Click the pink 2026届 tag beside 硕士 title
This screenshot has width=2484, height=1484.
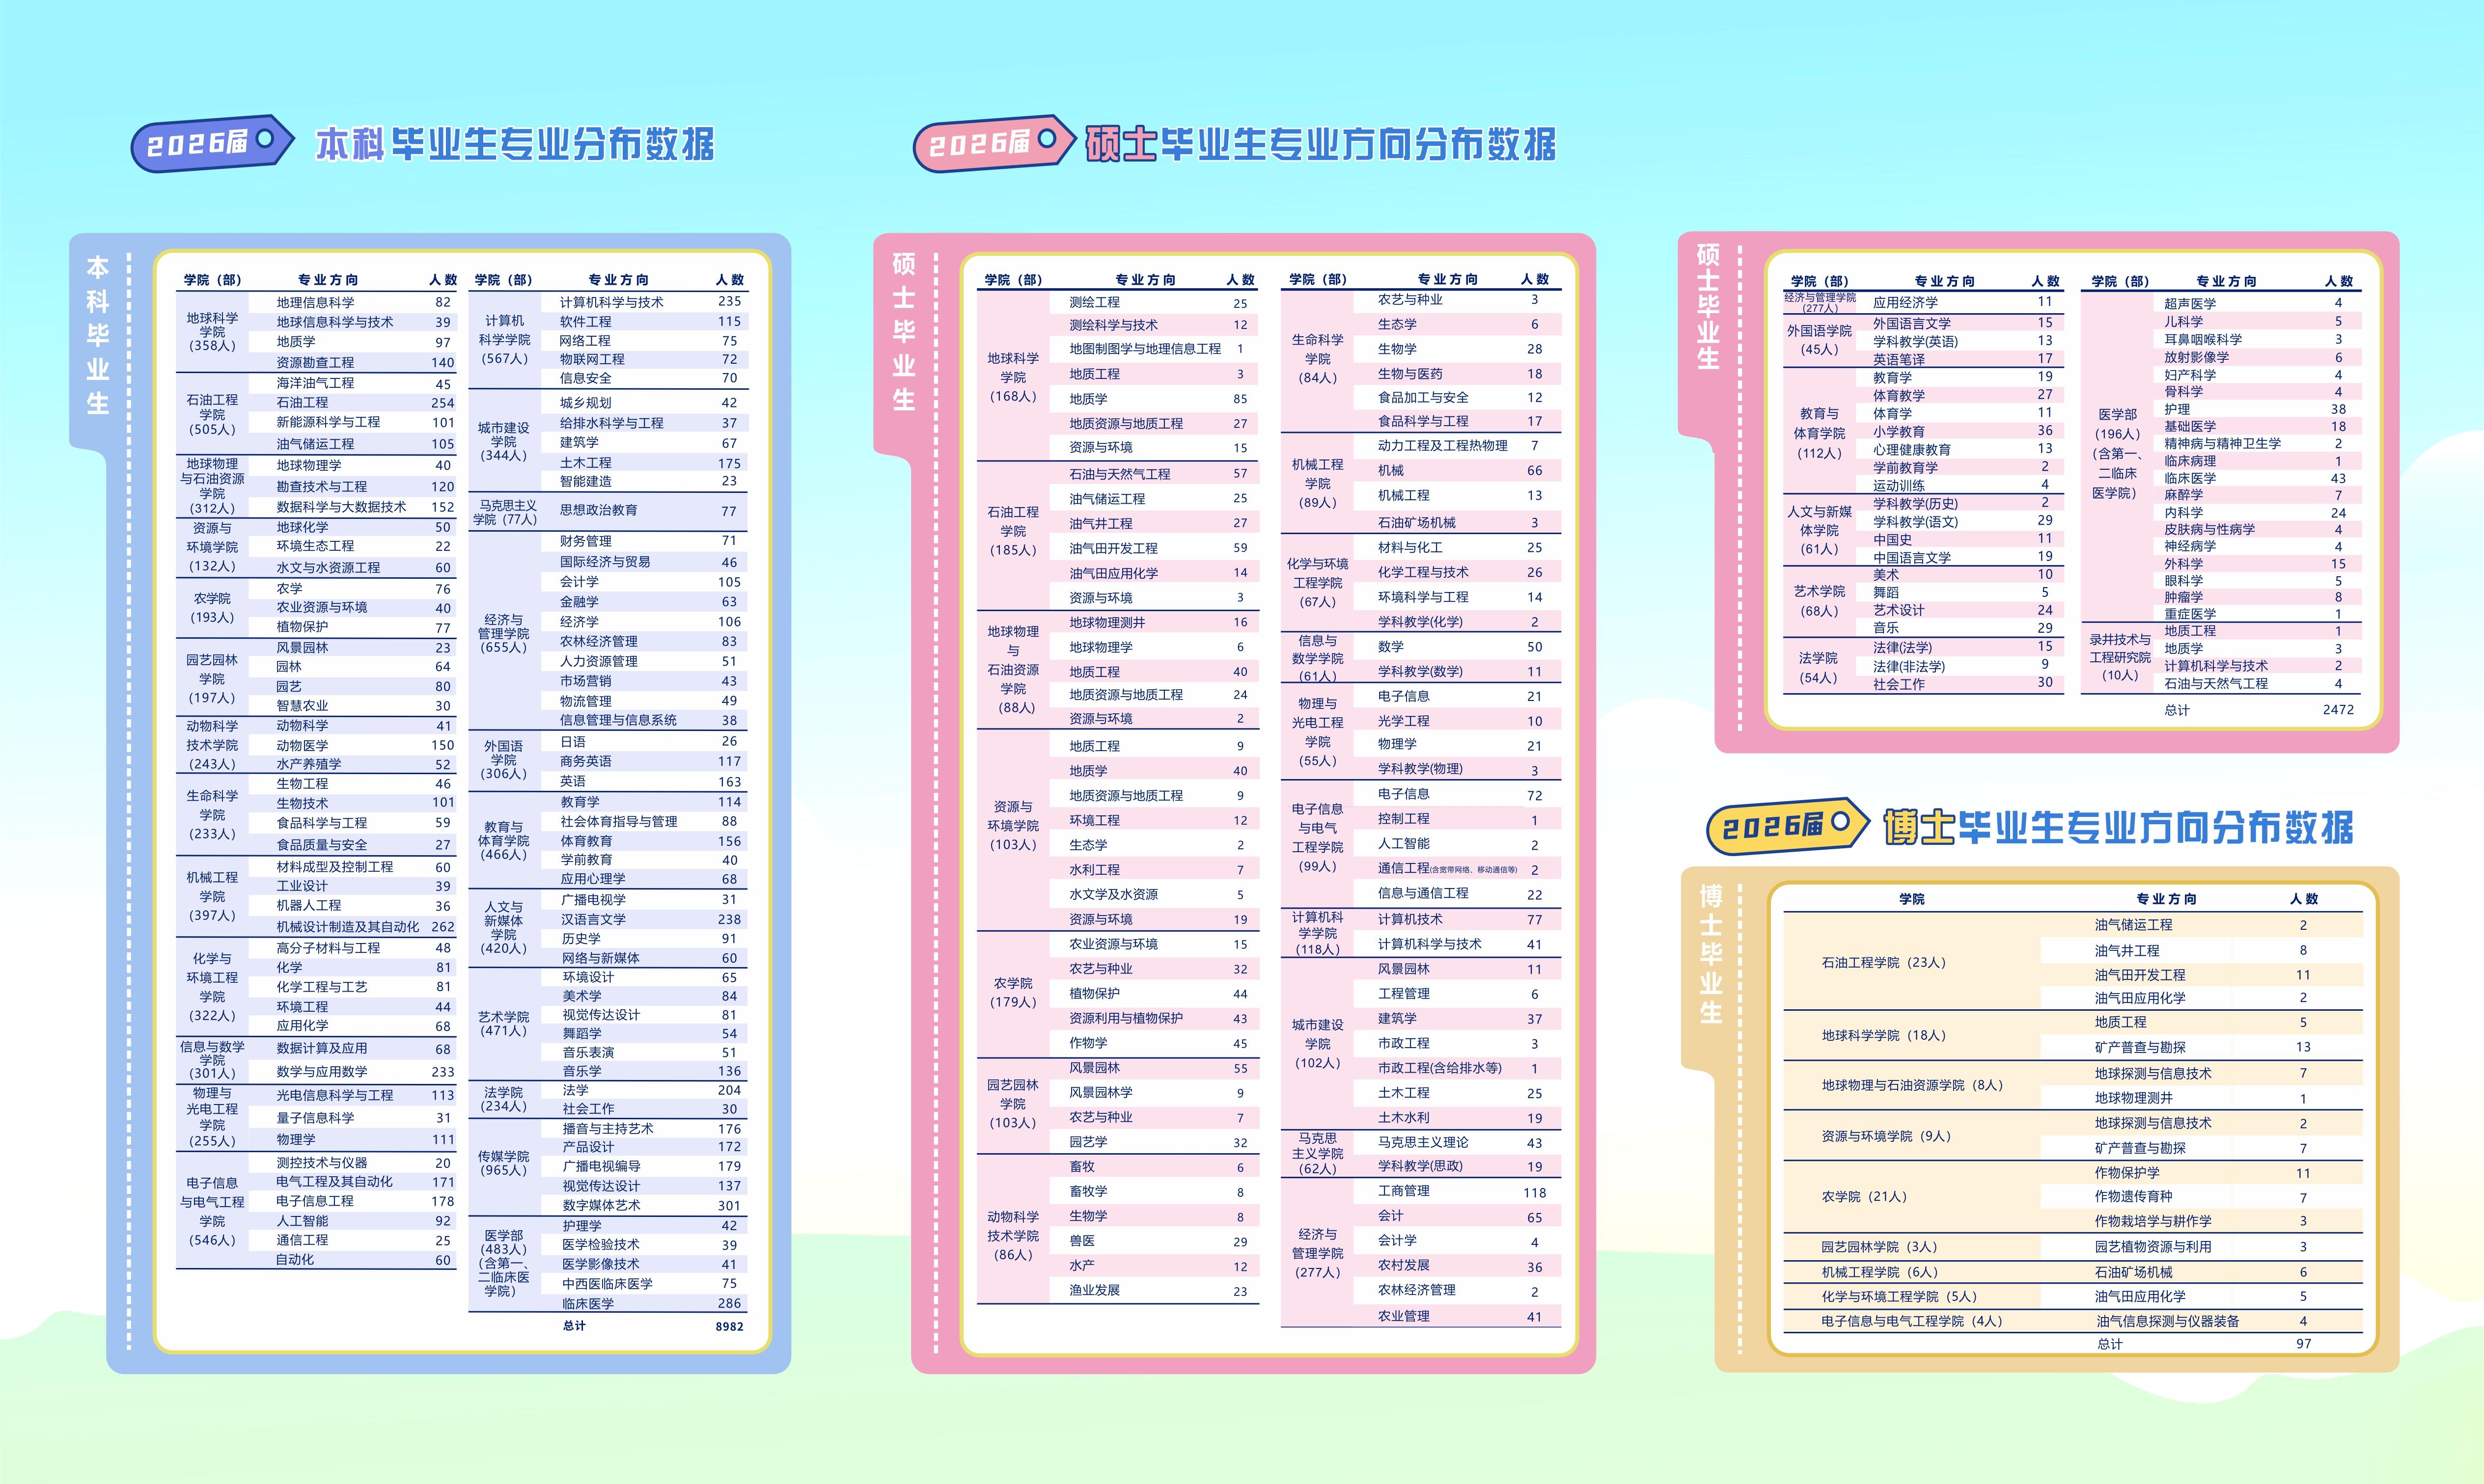click(994, 144)
